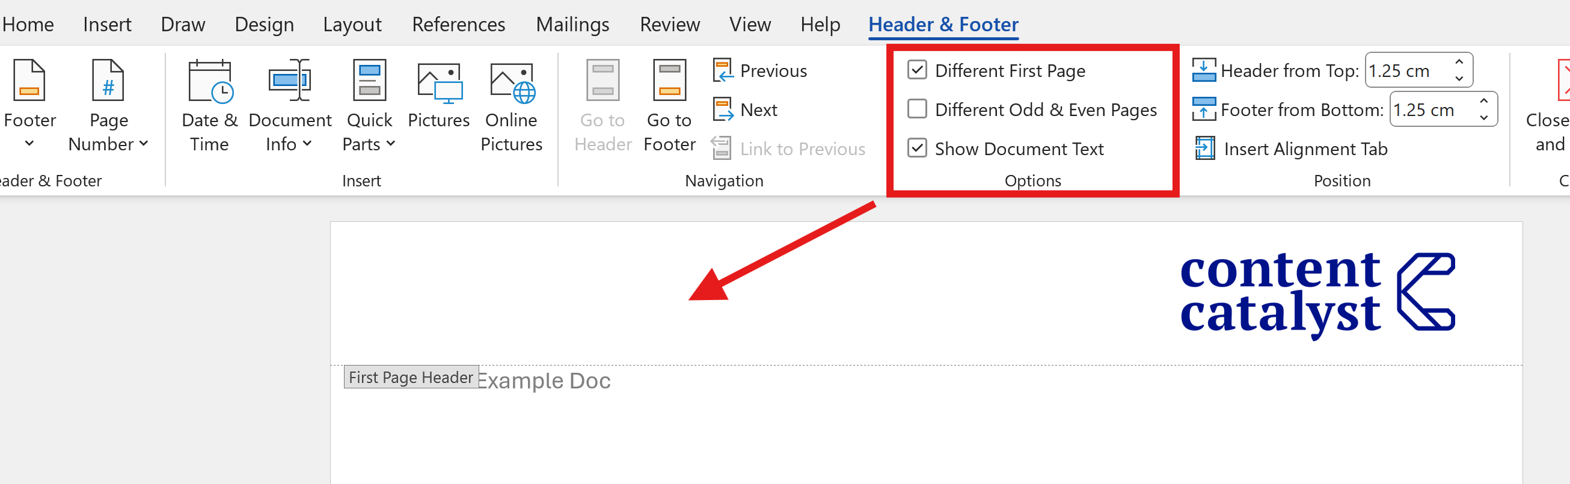Click the Link to Previous icon

coord(722,148)
